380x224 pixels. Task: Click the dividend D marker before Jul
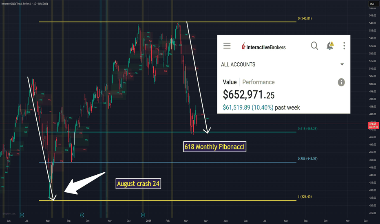22,215
